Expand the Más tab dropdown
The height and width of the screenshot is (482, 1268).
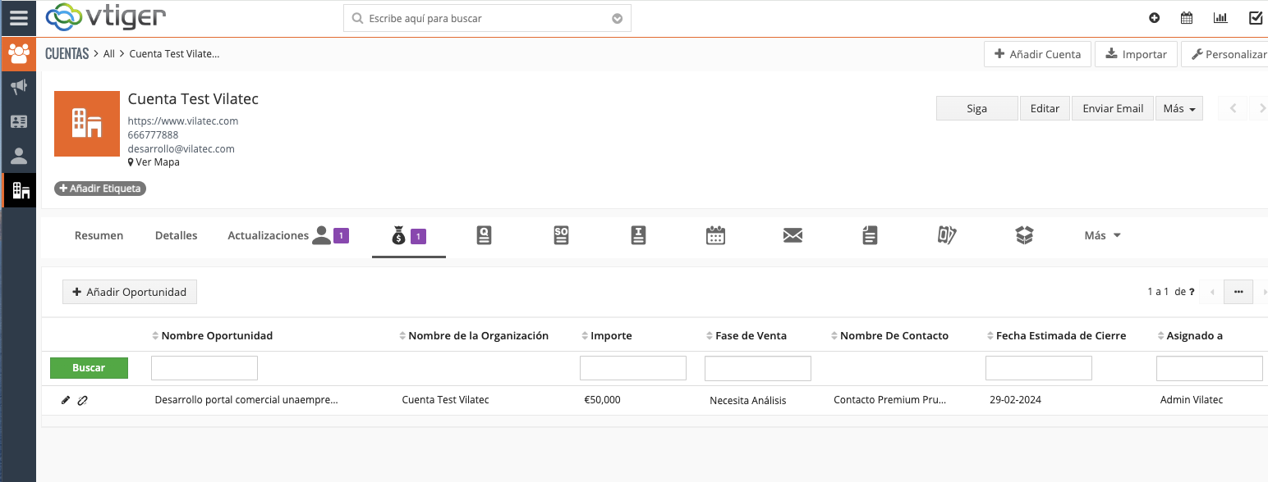click(1102, 235)
